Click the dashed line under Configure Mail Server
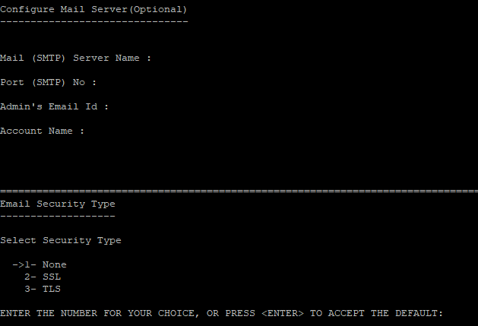The height and width of the screenshot is (326, 478). (94, 21)
